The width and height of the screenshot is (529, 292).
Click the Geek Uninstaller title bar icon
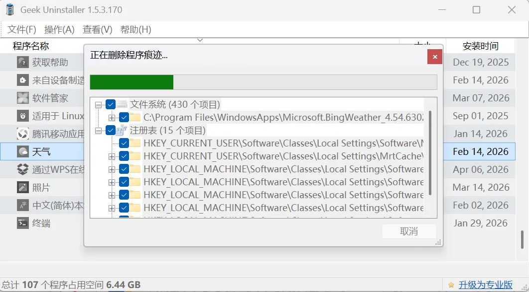10,9
